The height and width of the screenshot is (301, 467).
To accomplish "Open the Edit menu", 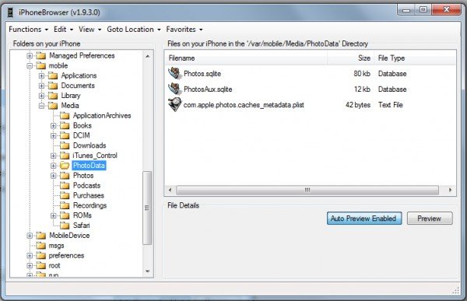I will tap(63, 30).
